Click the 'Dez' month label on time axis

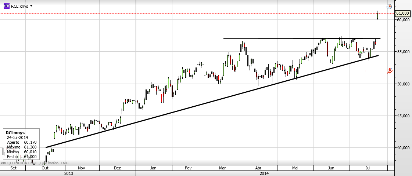point(117,168)
